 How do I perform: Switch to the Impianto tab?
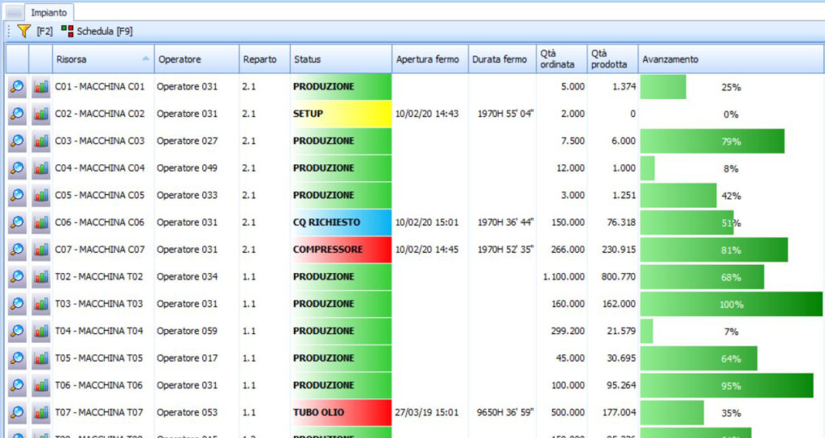tap(50, 13)
